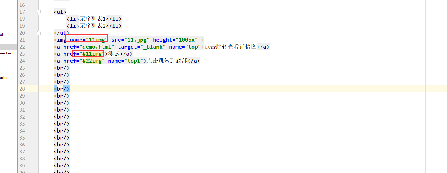This screenshot has width=447, height=173.
Task: Click the href value "#11img" on line 23
Action: coord(92,54)
